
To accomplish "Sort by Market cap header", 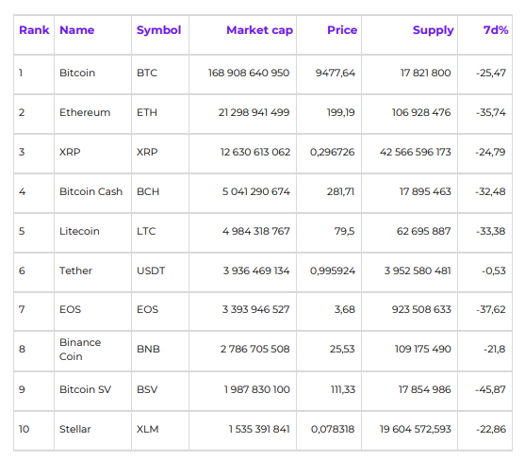I will click(x=259, y=30).
